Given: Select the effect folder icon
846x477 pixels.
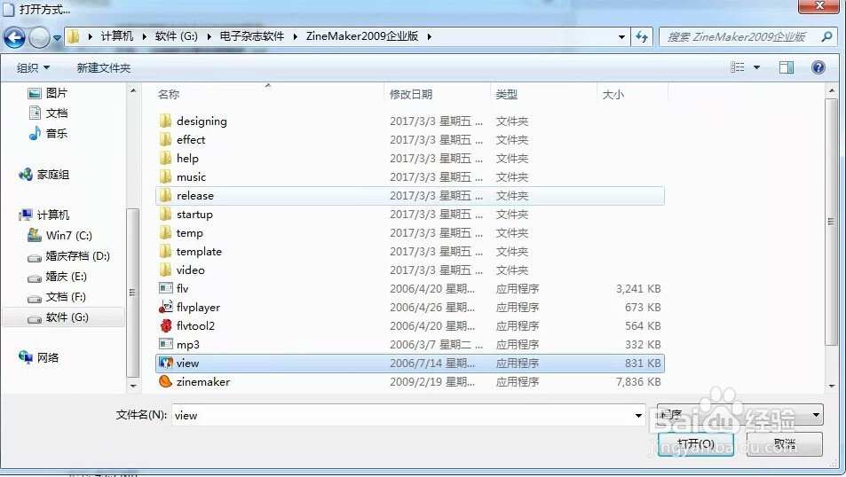Looking at the screenshot, I should tap(165, 139).
